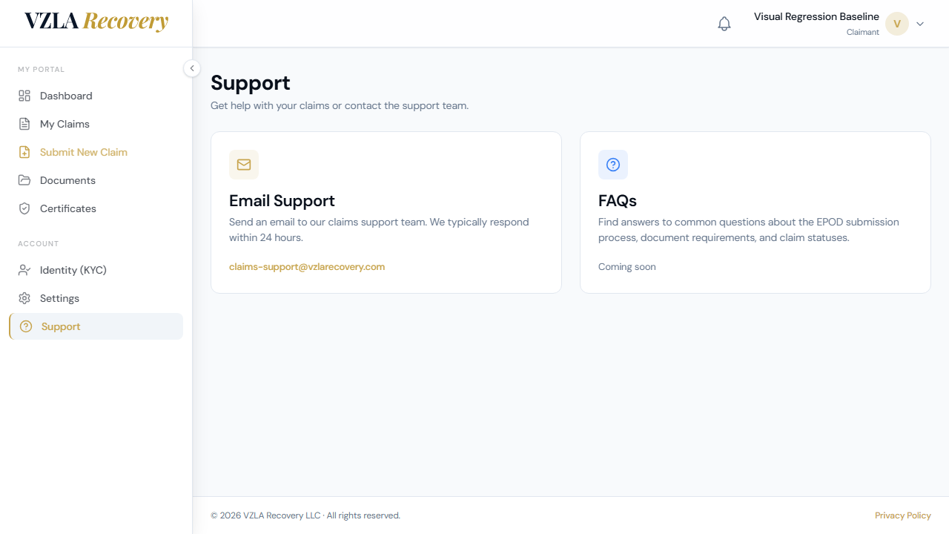Open My Claims page
The width and height of the screenshot is (949, 534).
click(x=96, y=124)
